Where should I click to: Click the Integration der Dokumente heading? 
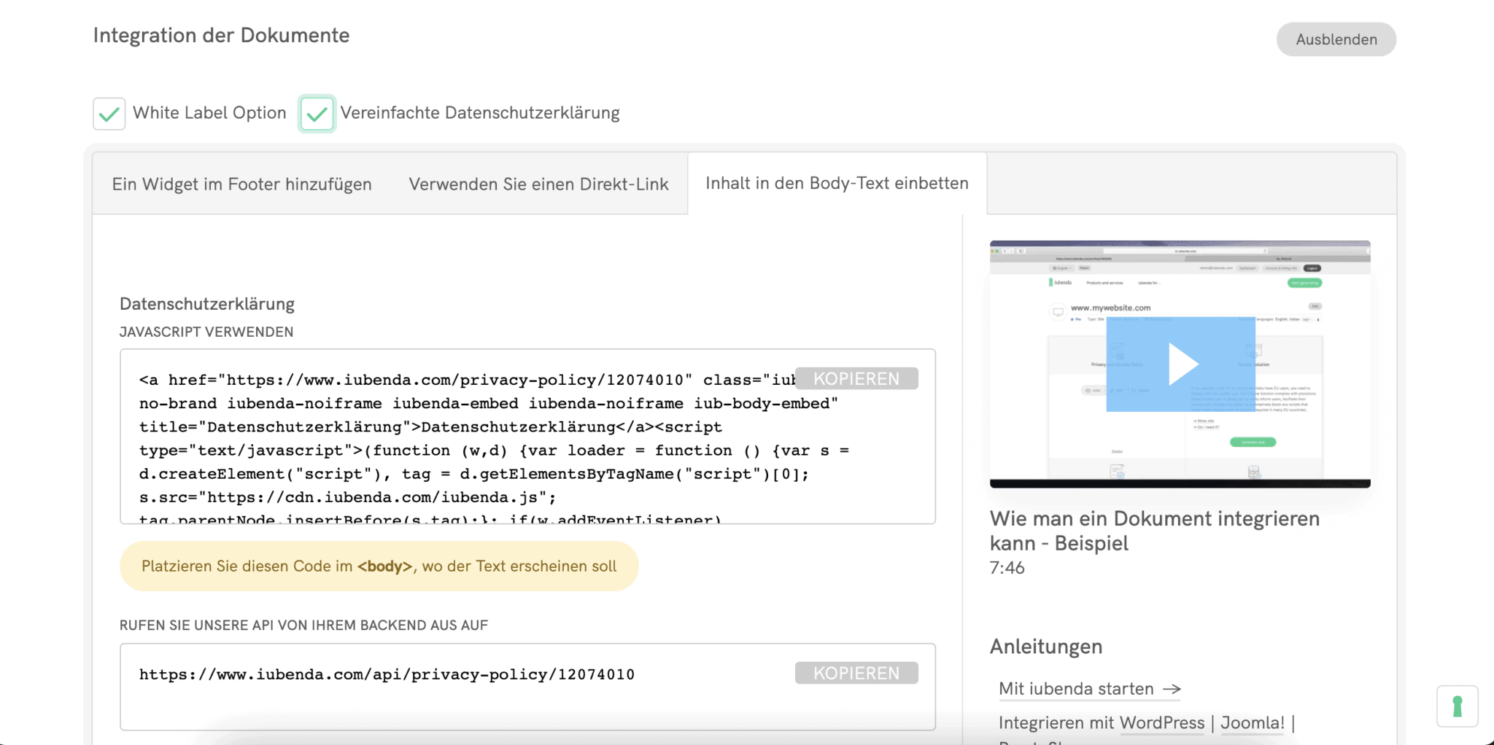(x=221, y=36)
